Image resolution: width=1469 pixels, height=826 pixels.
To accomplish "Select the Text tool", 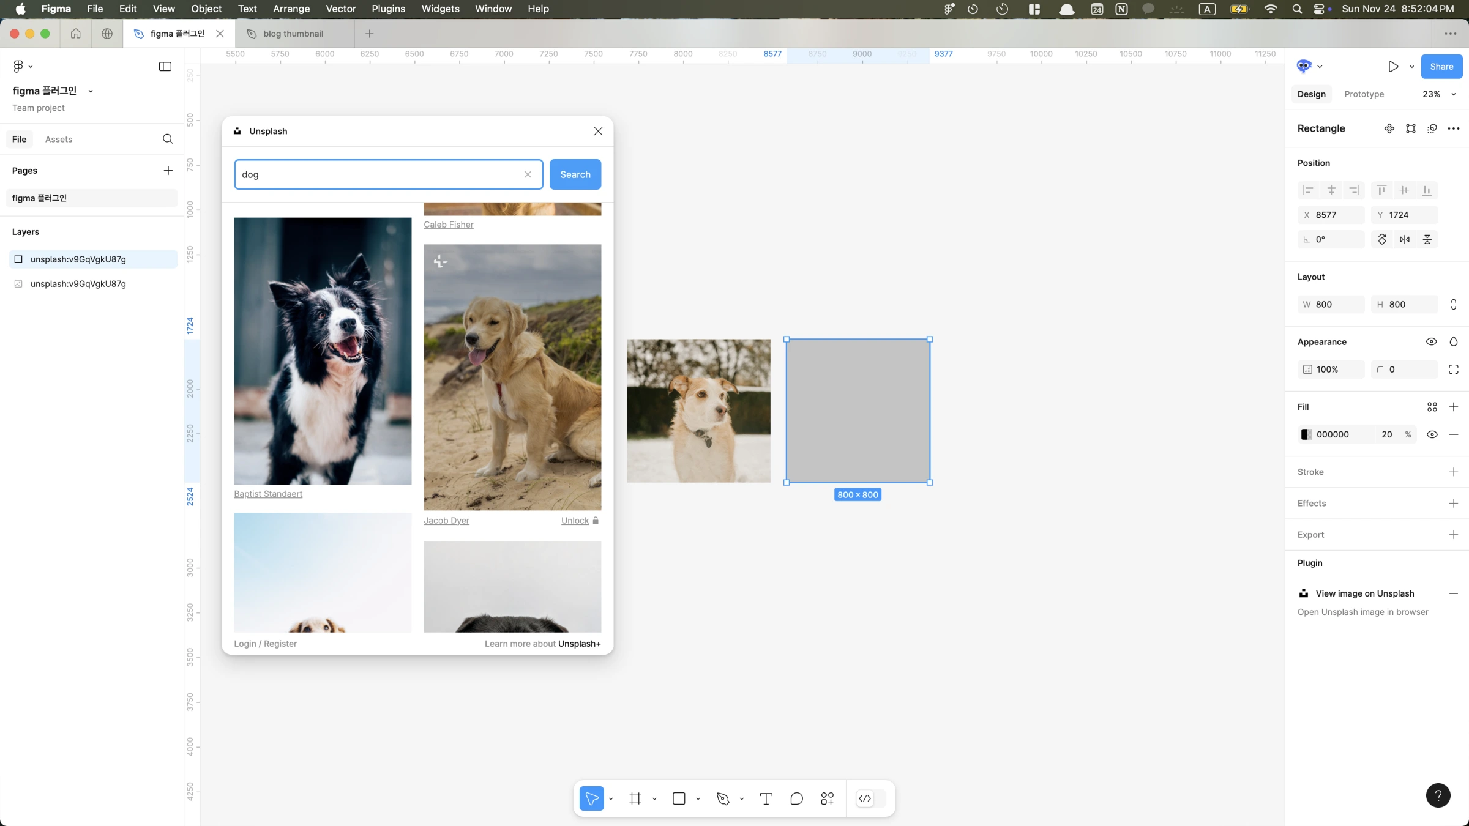I will (766, 798).
